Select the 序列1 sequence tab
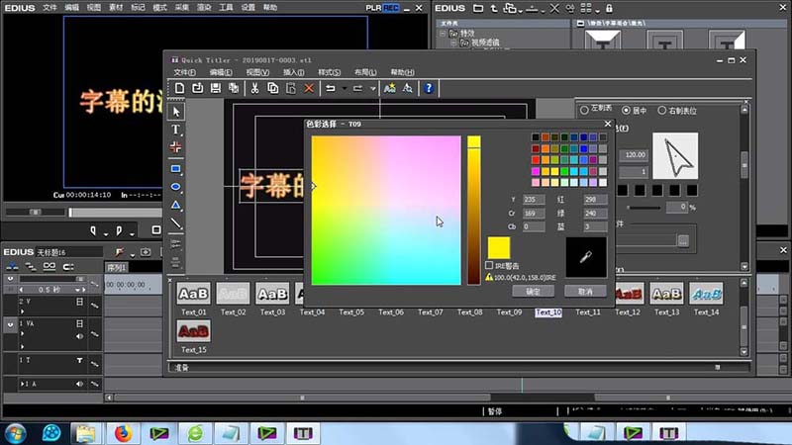 [116, 267]
